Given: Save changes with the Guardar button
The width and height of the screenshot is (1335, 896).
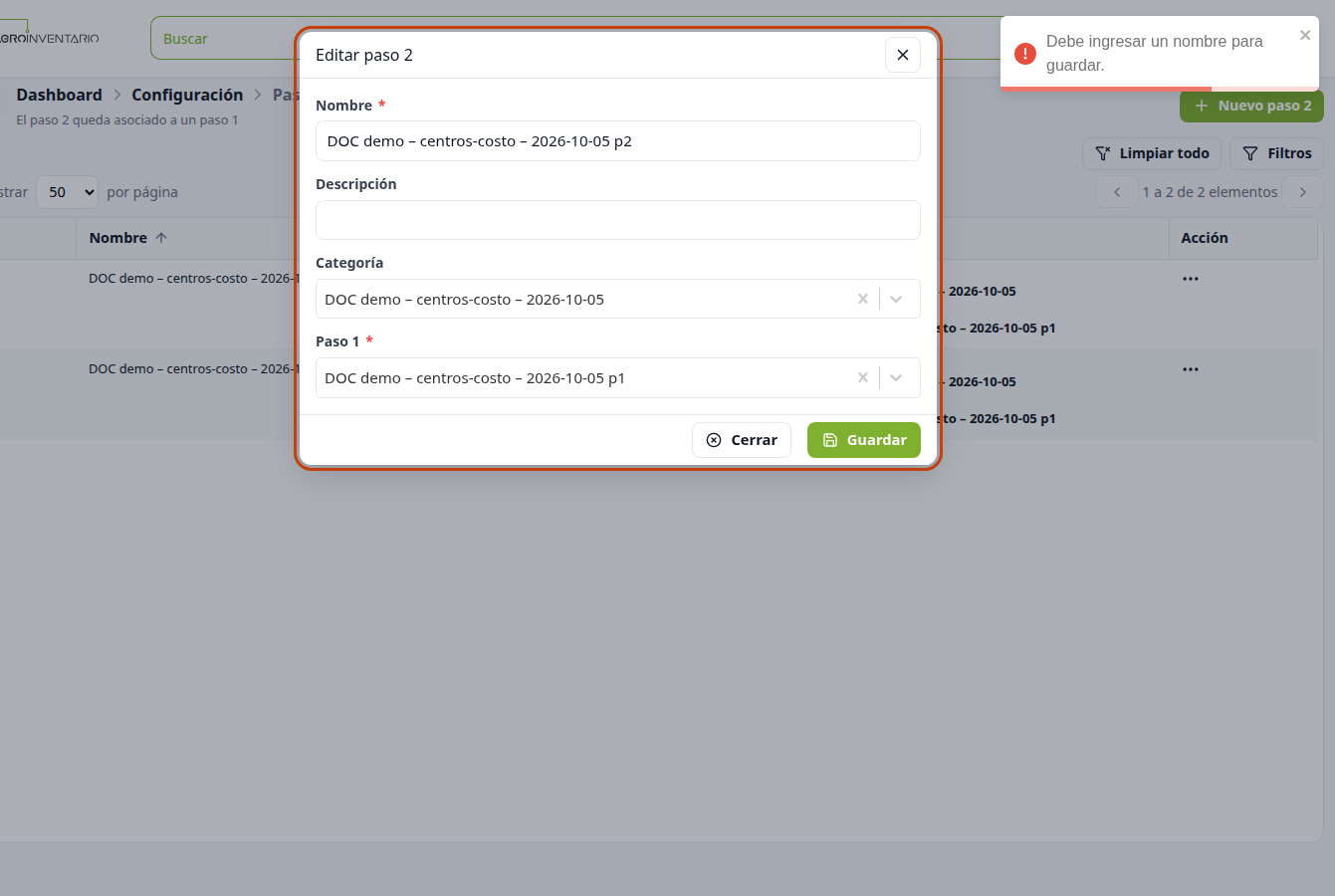Looking at the screenshot, I should [863, 440].
